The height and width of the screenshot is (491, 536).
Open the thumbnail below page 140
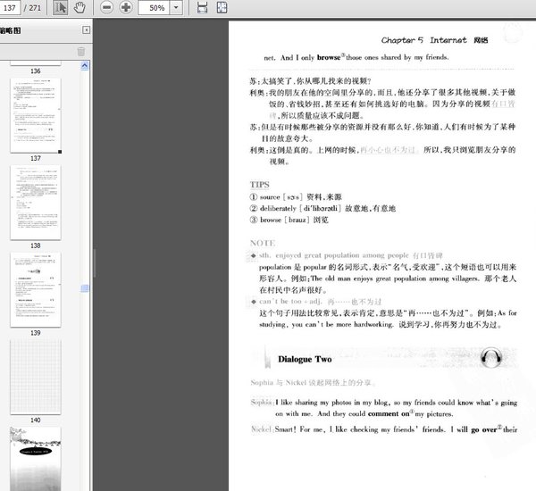(x=36, y=459)
